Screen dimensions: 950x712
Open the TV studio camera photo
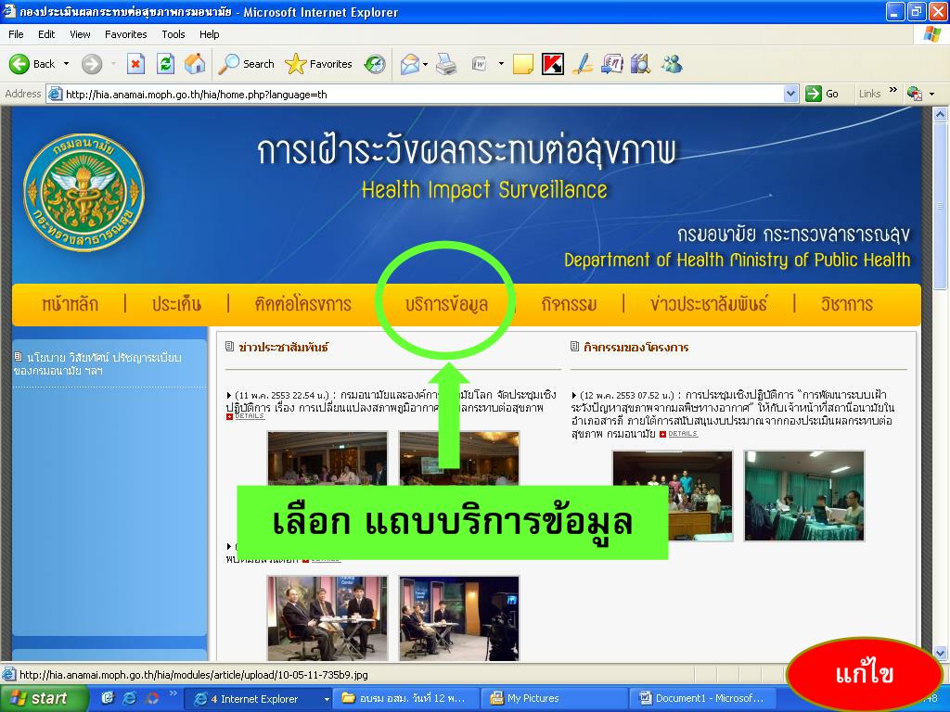(458, 618)
